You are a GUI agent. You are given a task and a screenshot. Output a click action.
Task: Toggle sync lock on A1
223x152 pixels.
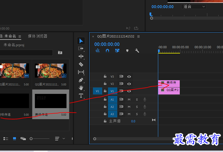tap(121, 99)
